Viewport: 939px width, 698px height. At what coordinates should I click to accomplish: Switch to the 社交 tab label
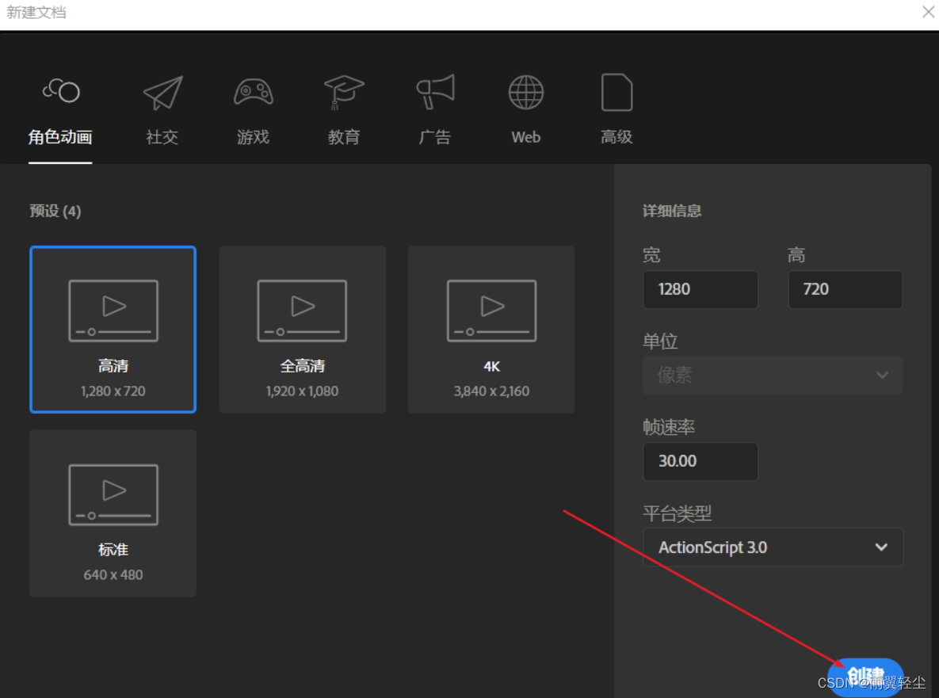coord(162,137)
